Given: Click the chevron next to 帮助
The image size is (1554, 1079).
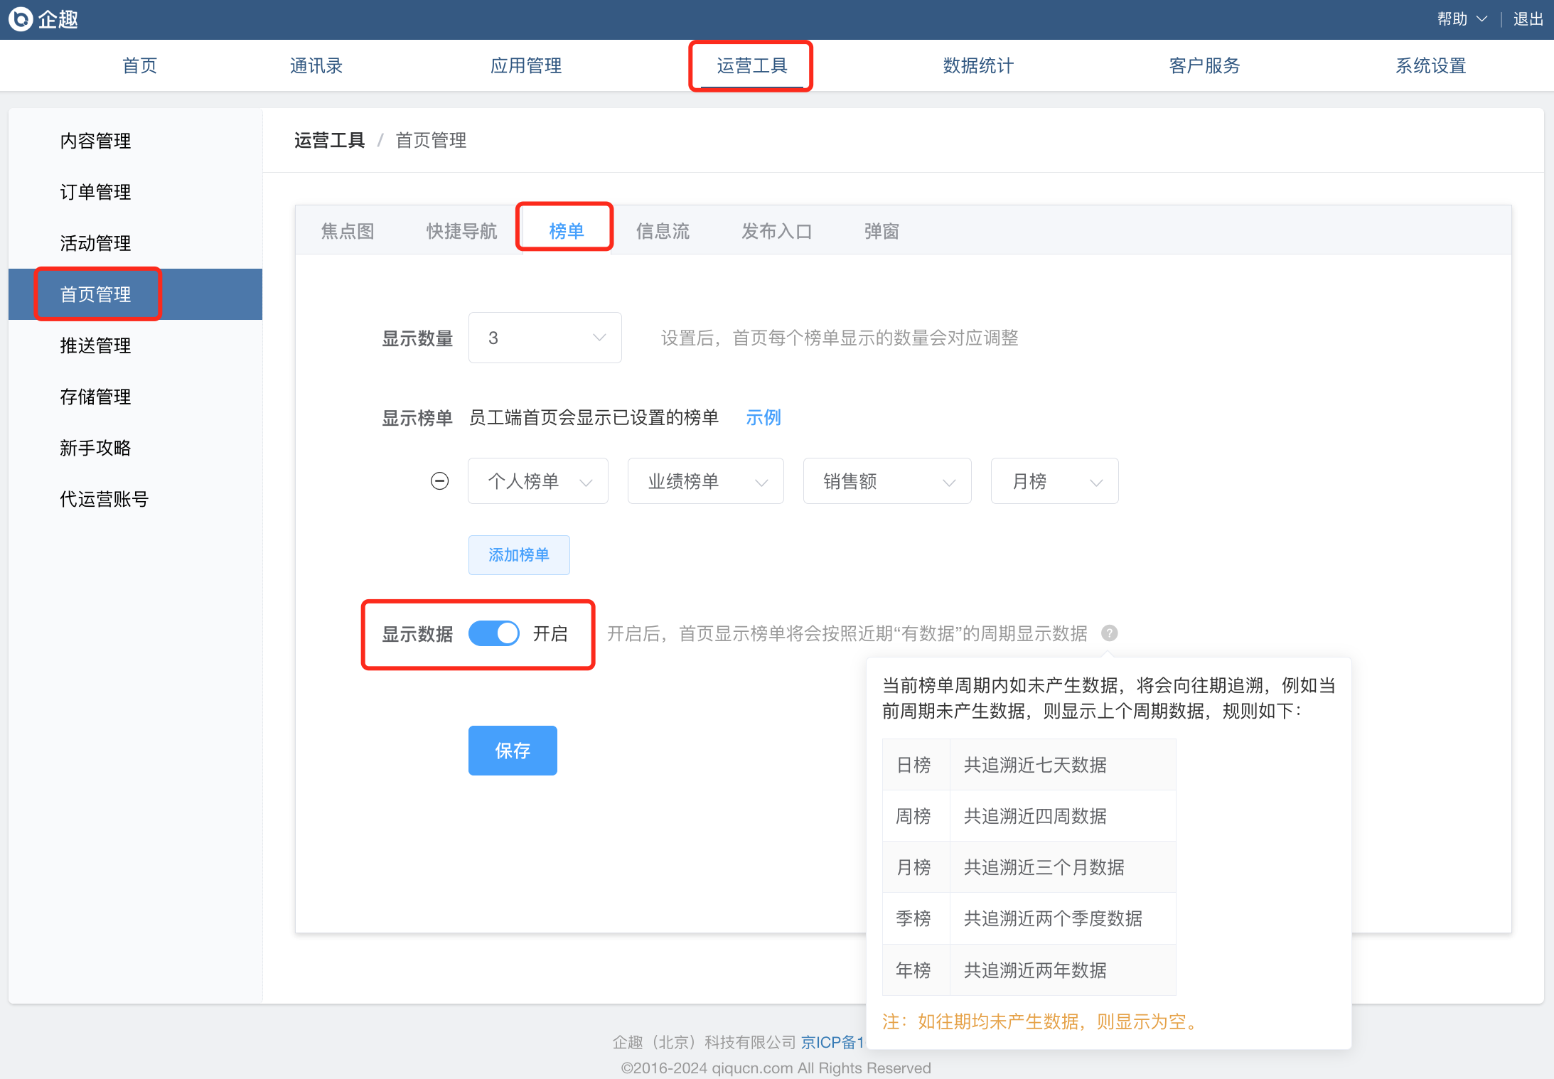Looking at the screenshot, I should (1482, 19).
